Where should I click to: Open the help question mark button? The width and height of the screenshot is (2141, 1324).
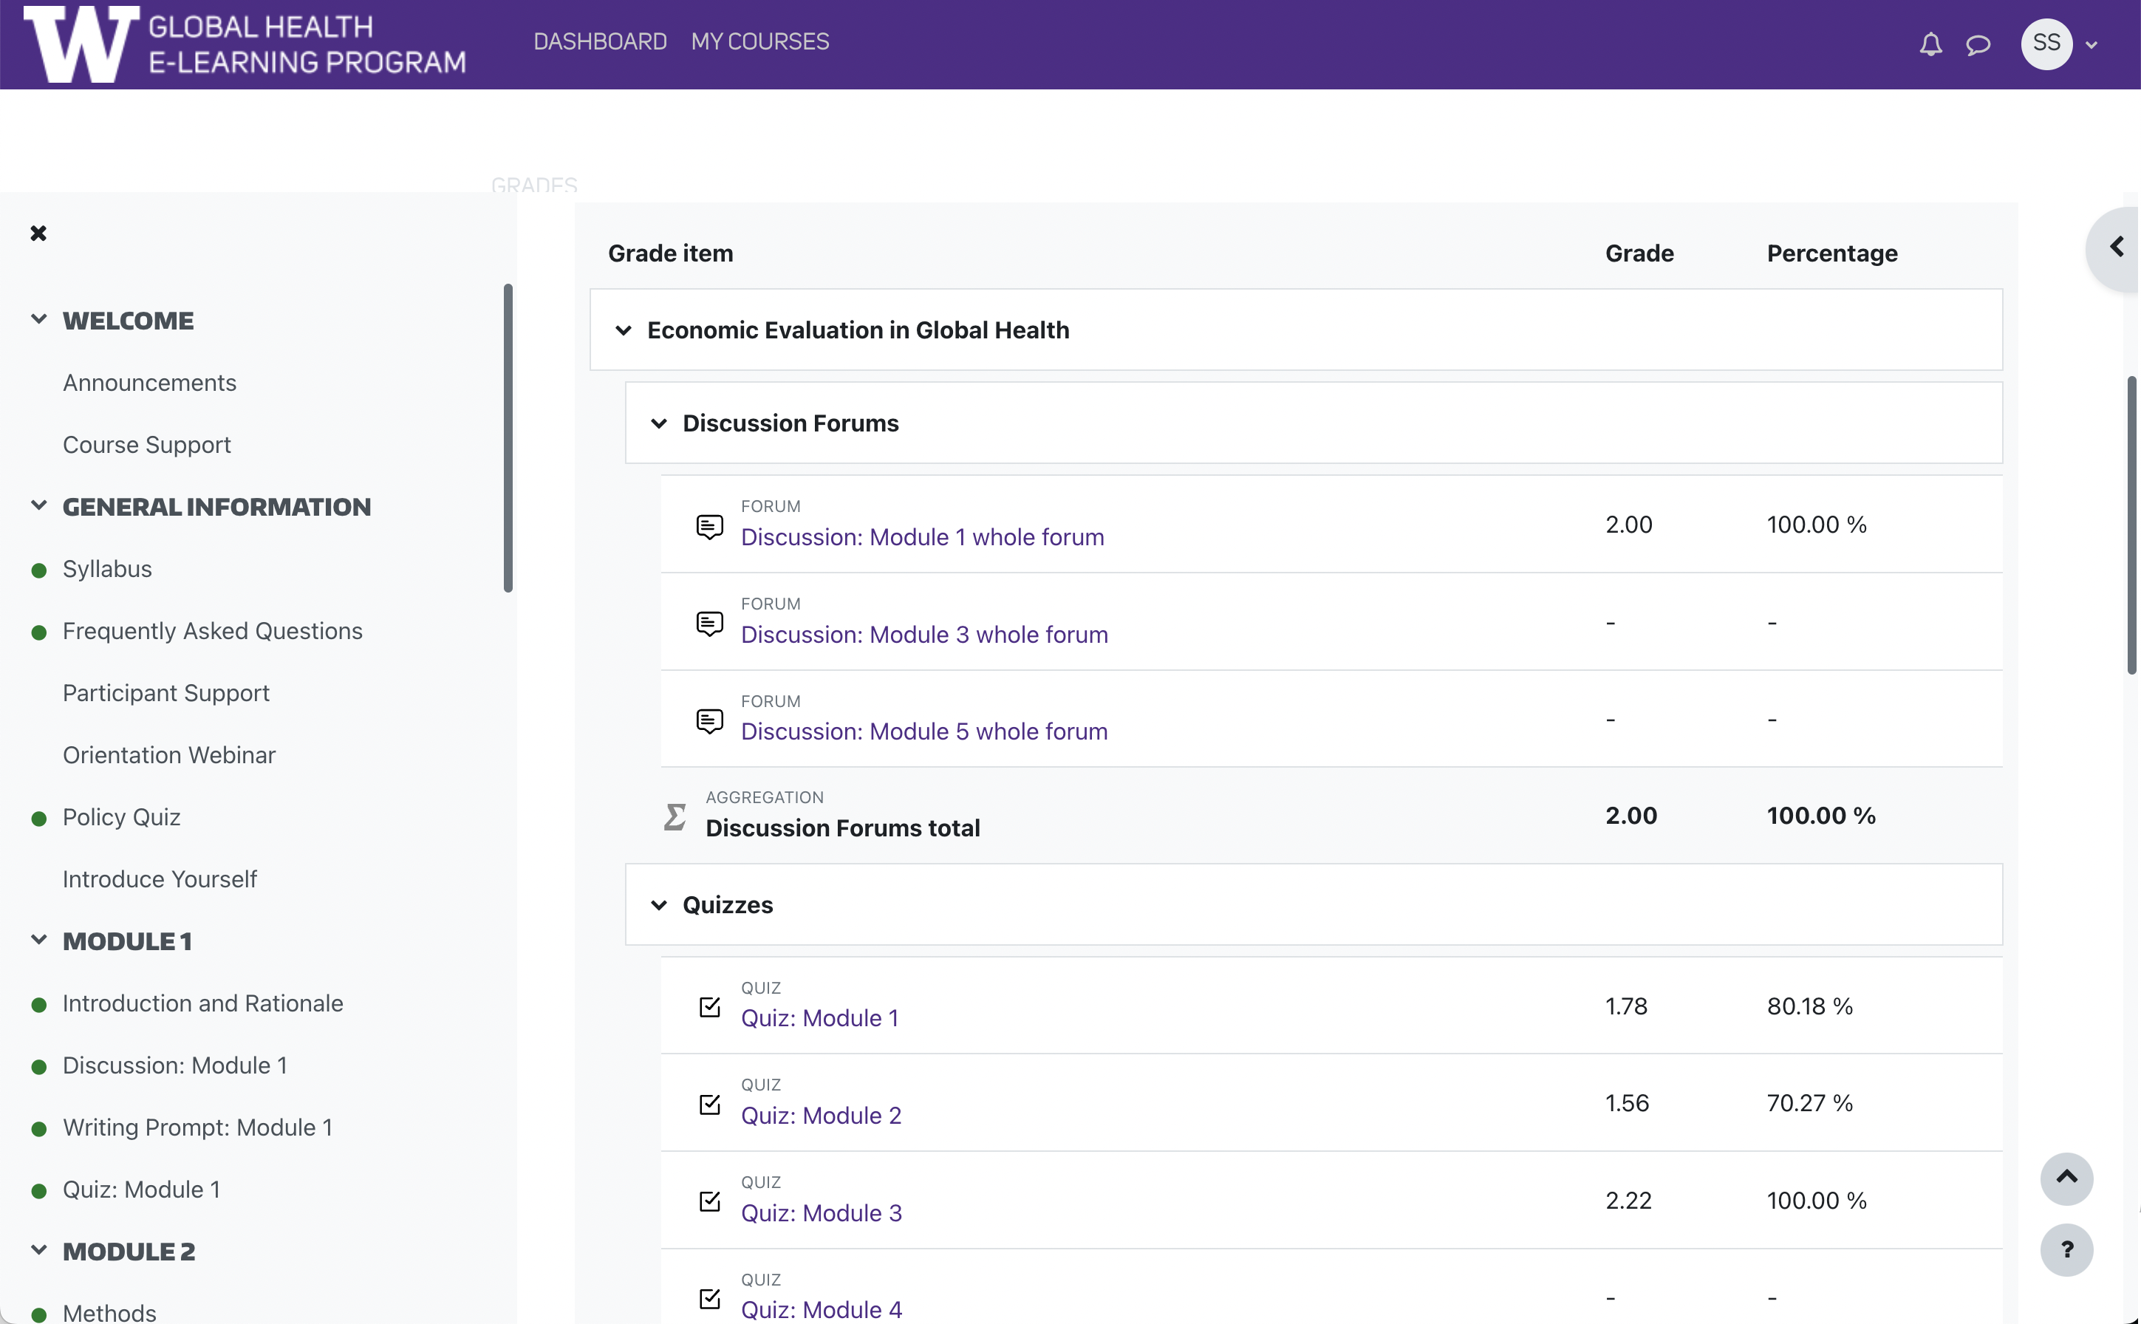pos(2066,1249)
